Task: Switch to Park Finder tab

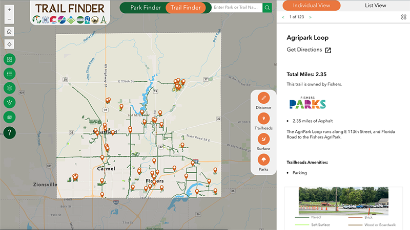Action: click(x=146, y=8)
